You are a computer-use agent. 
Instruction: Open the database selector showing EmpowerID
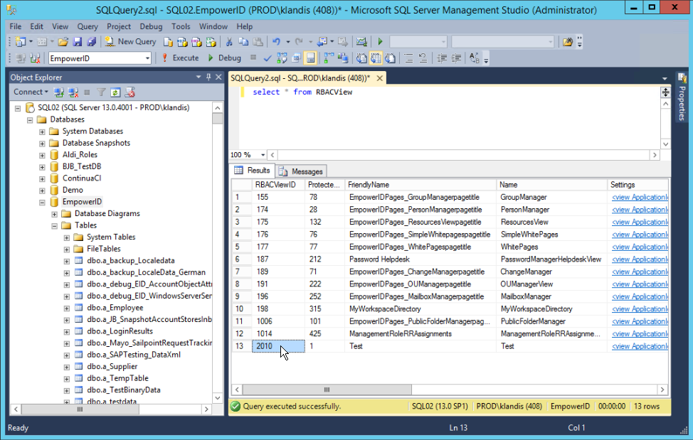click(x=148, y=58)
